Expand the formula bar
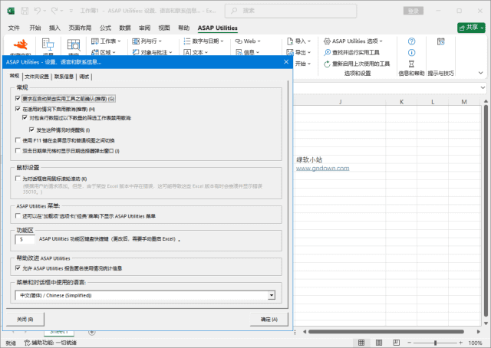The image size is (491, 348). click(483, 87)
